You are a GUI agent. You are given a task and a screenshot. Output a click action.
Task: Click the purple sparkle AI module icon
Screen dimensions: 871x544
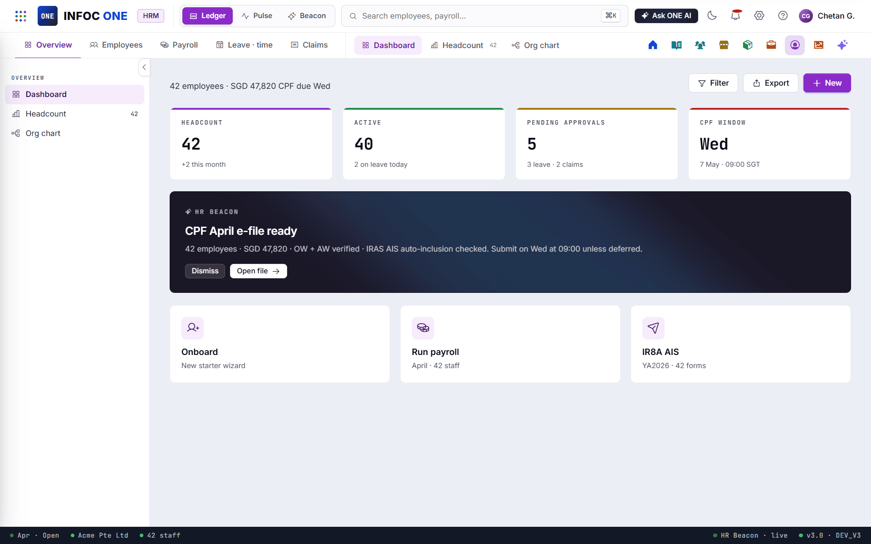pos(842,45)
